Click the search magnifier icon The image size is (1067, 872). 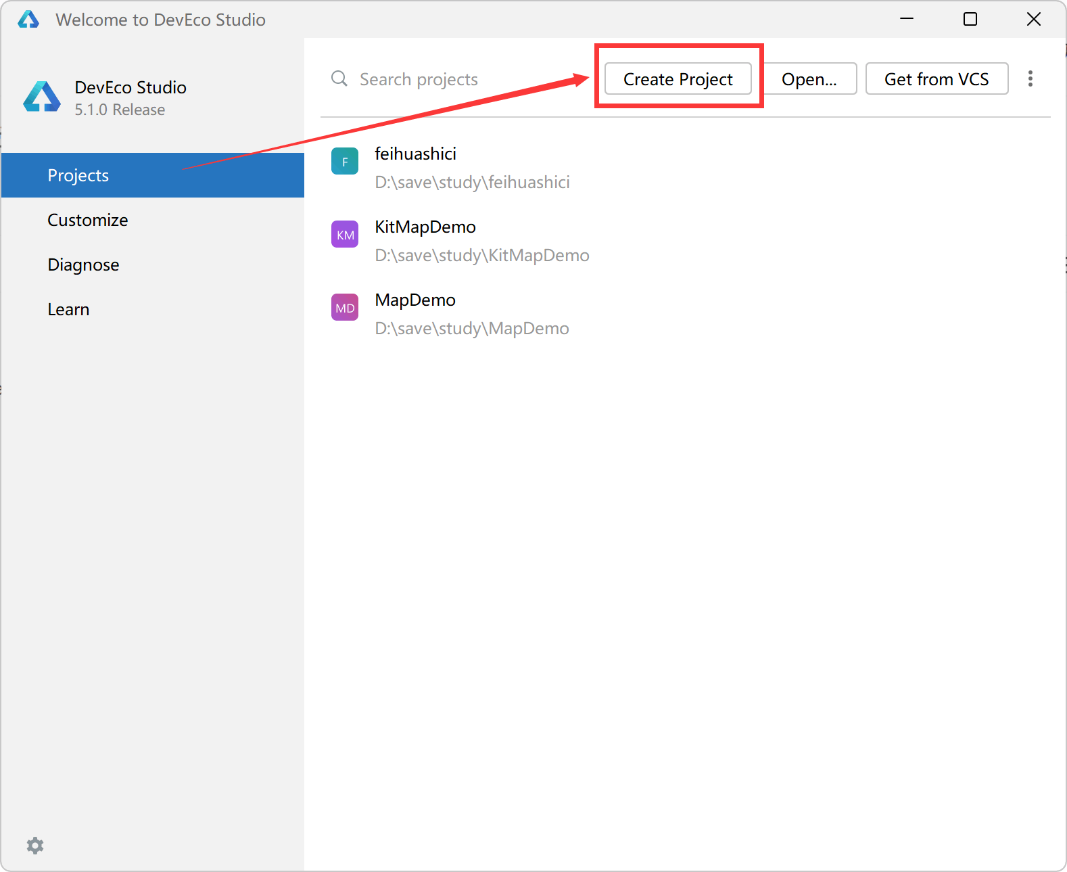(x=339, y=79)
